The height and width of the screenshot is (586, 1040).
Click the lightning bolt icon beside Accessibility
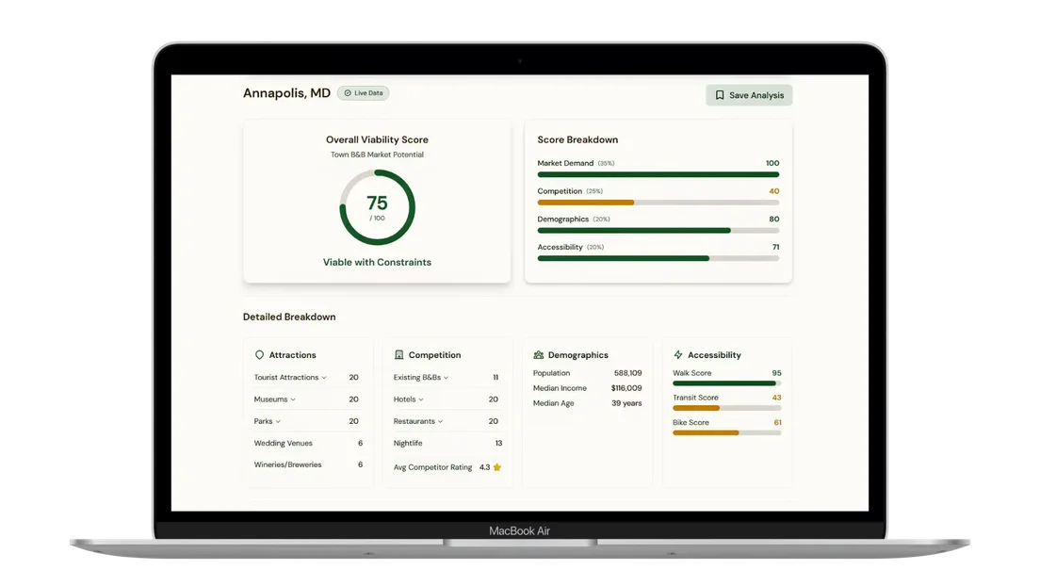coord(676,354)
